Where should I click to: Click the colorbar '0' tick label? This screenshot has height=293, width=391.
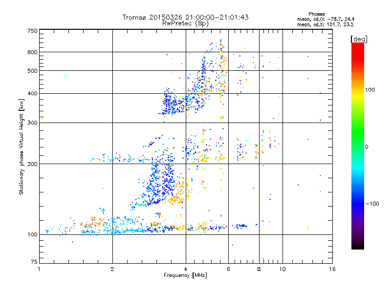[367, 147]
